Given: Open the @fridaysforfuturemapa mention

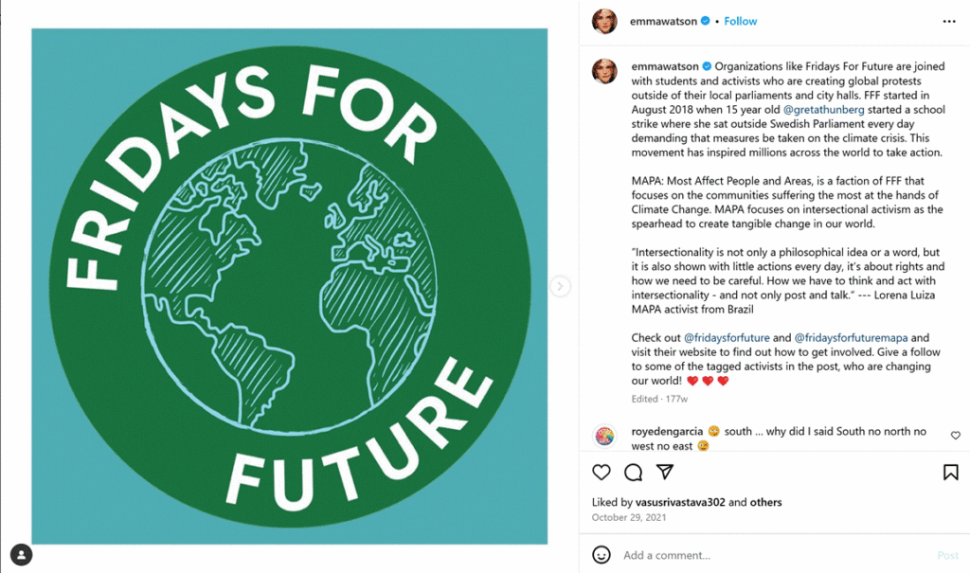Looking at the screenshot, I should pyautogui.click(x=851, y=337).
